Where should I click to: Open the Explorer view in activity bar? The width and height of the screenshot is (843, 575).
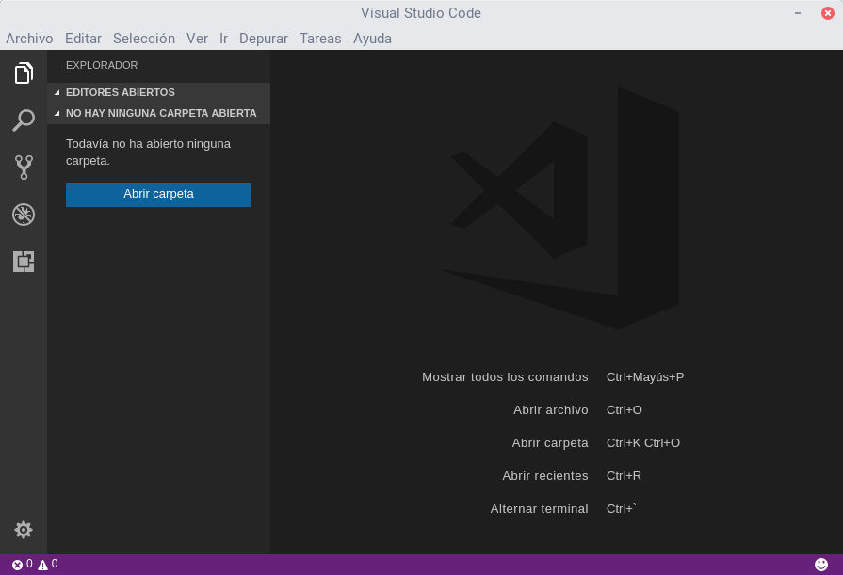pos(24,73)
